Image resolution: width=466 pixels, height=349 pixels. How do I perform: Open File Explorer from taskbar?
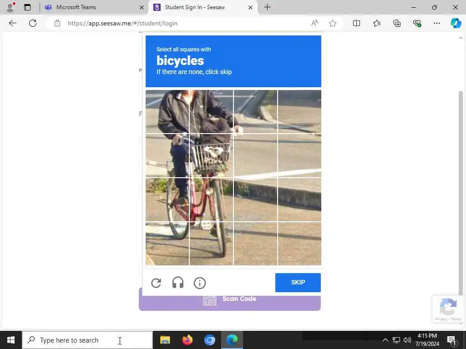[x=165, y=340]
